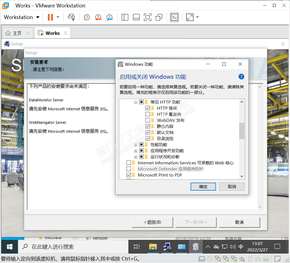Open the Windows Features taskbar icon

tap(196, 247)
